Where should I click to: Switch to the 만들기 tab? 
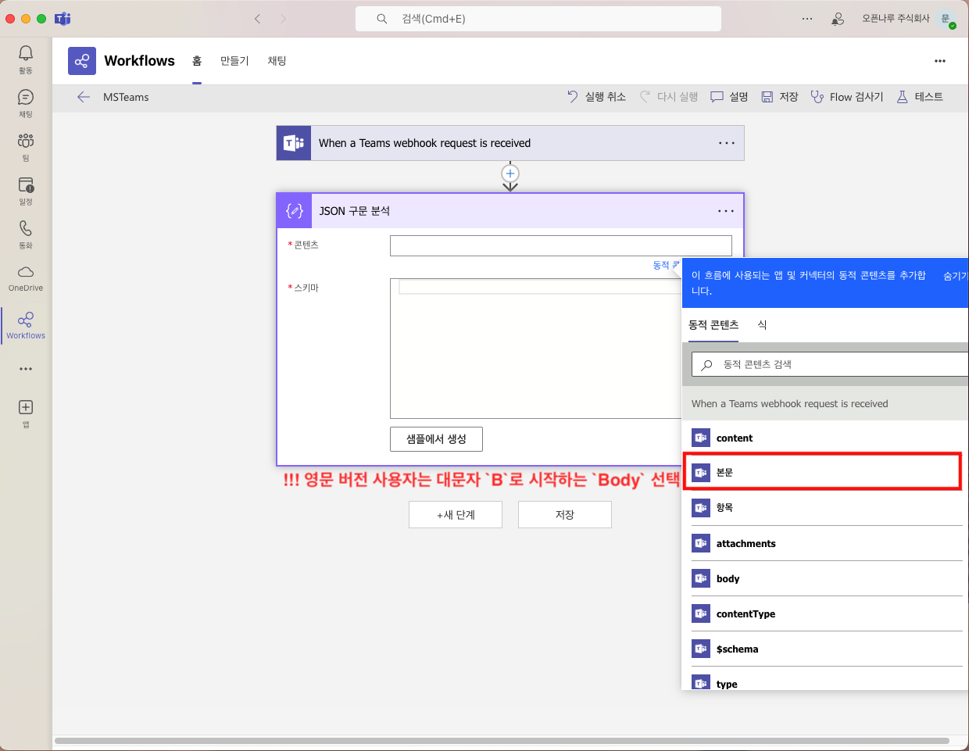pos(234,61)
